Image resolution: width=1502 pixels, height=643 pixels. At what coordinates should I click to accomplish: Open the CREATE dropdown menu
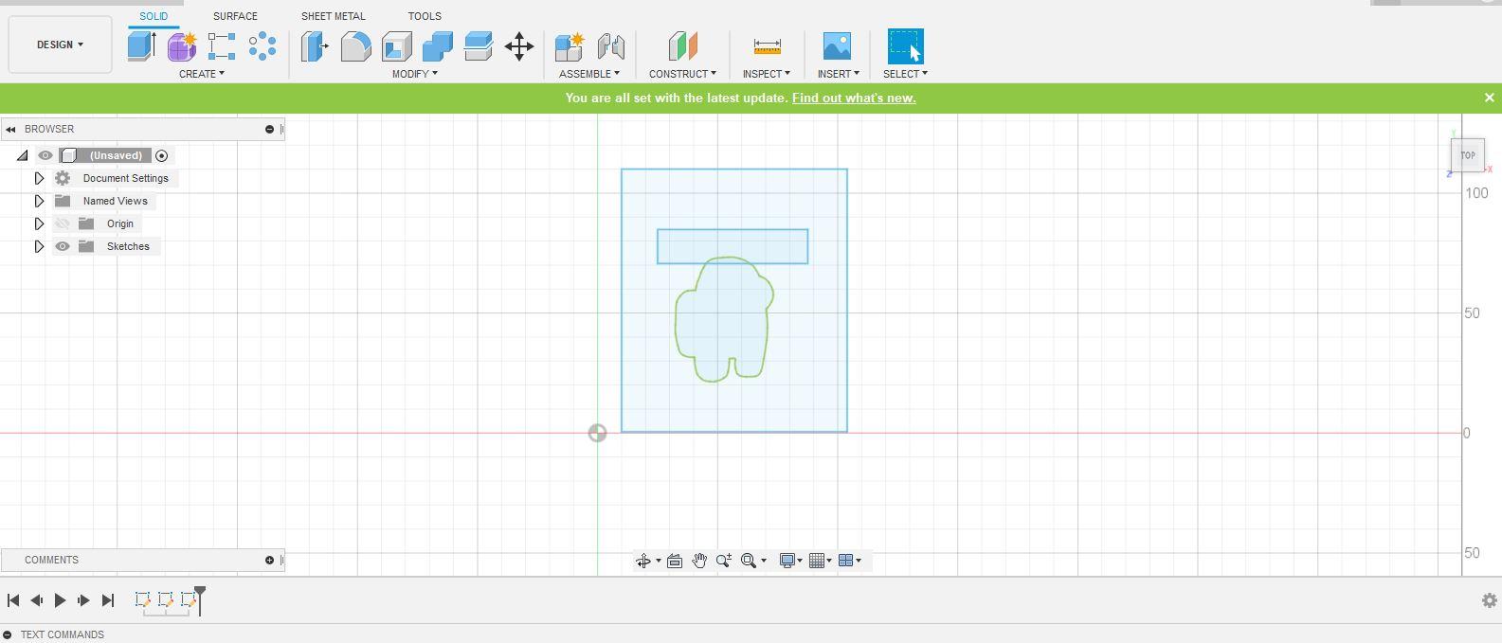pos(202,74)
